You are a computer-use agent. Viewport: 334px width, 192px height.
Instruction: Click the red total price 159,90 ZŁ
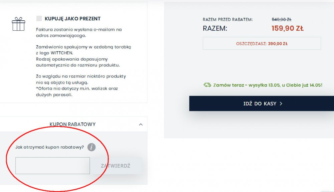[287, 28]
